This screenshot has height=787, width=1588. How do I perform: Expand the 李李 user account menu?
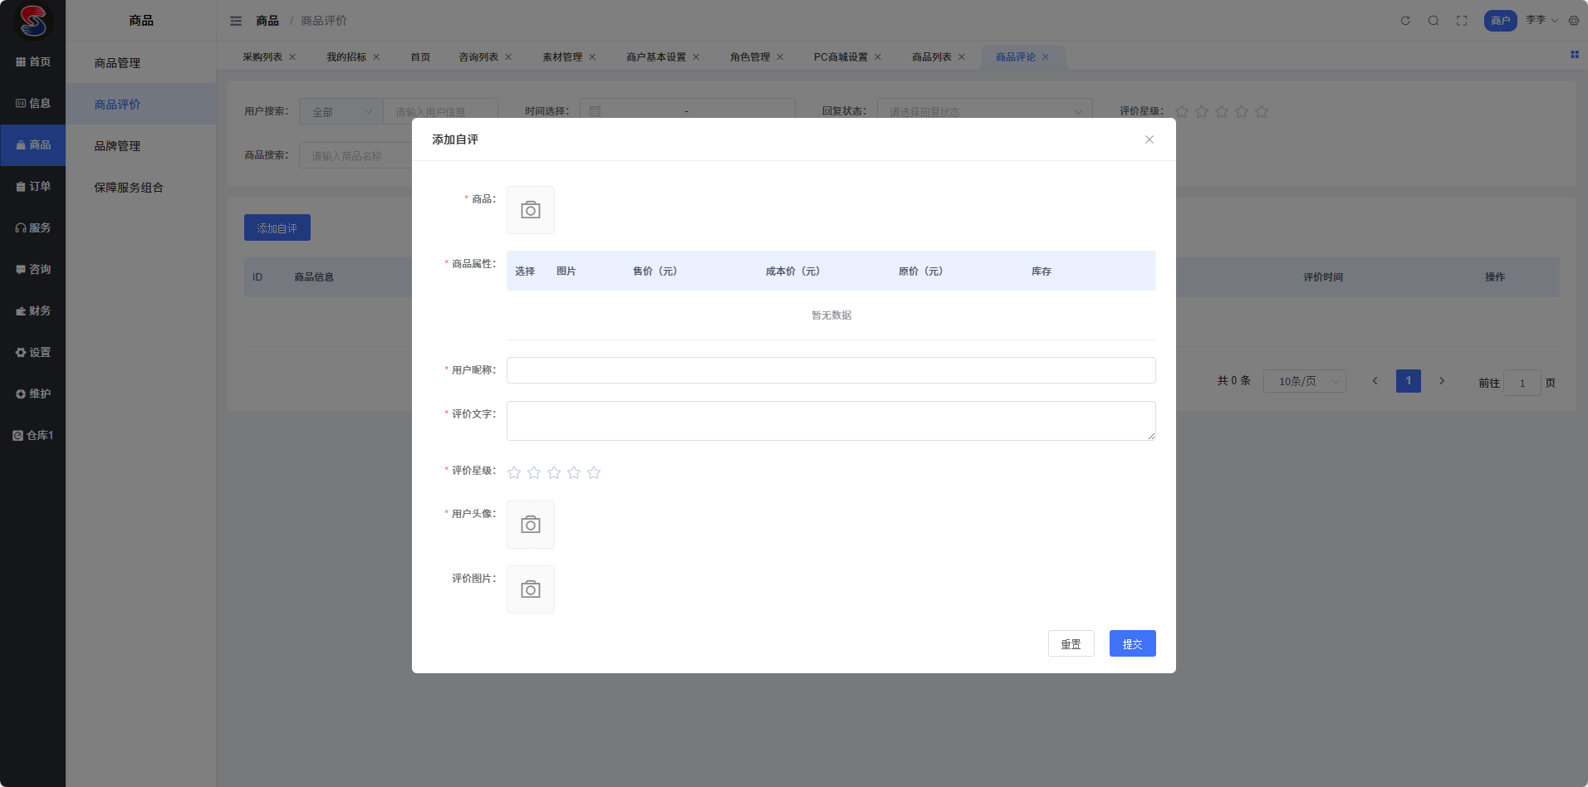1541,20
